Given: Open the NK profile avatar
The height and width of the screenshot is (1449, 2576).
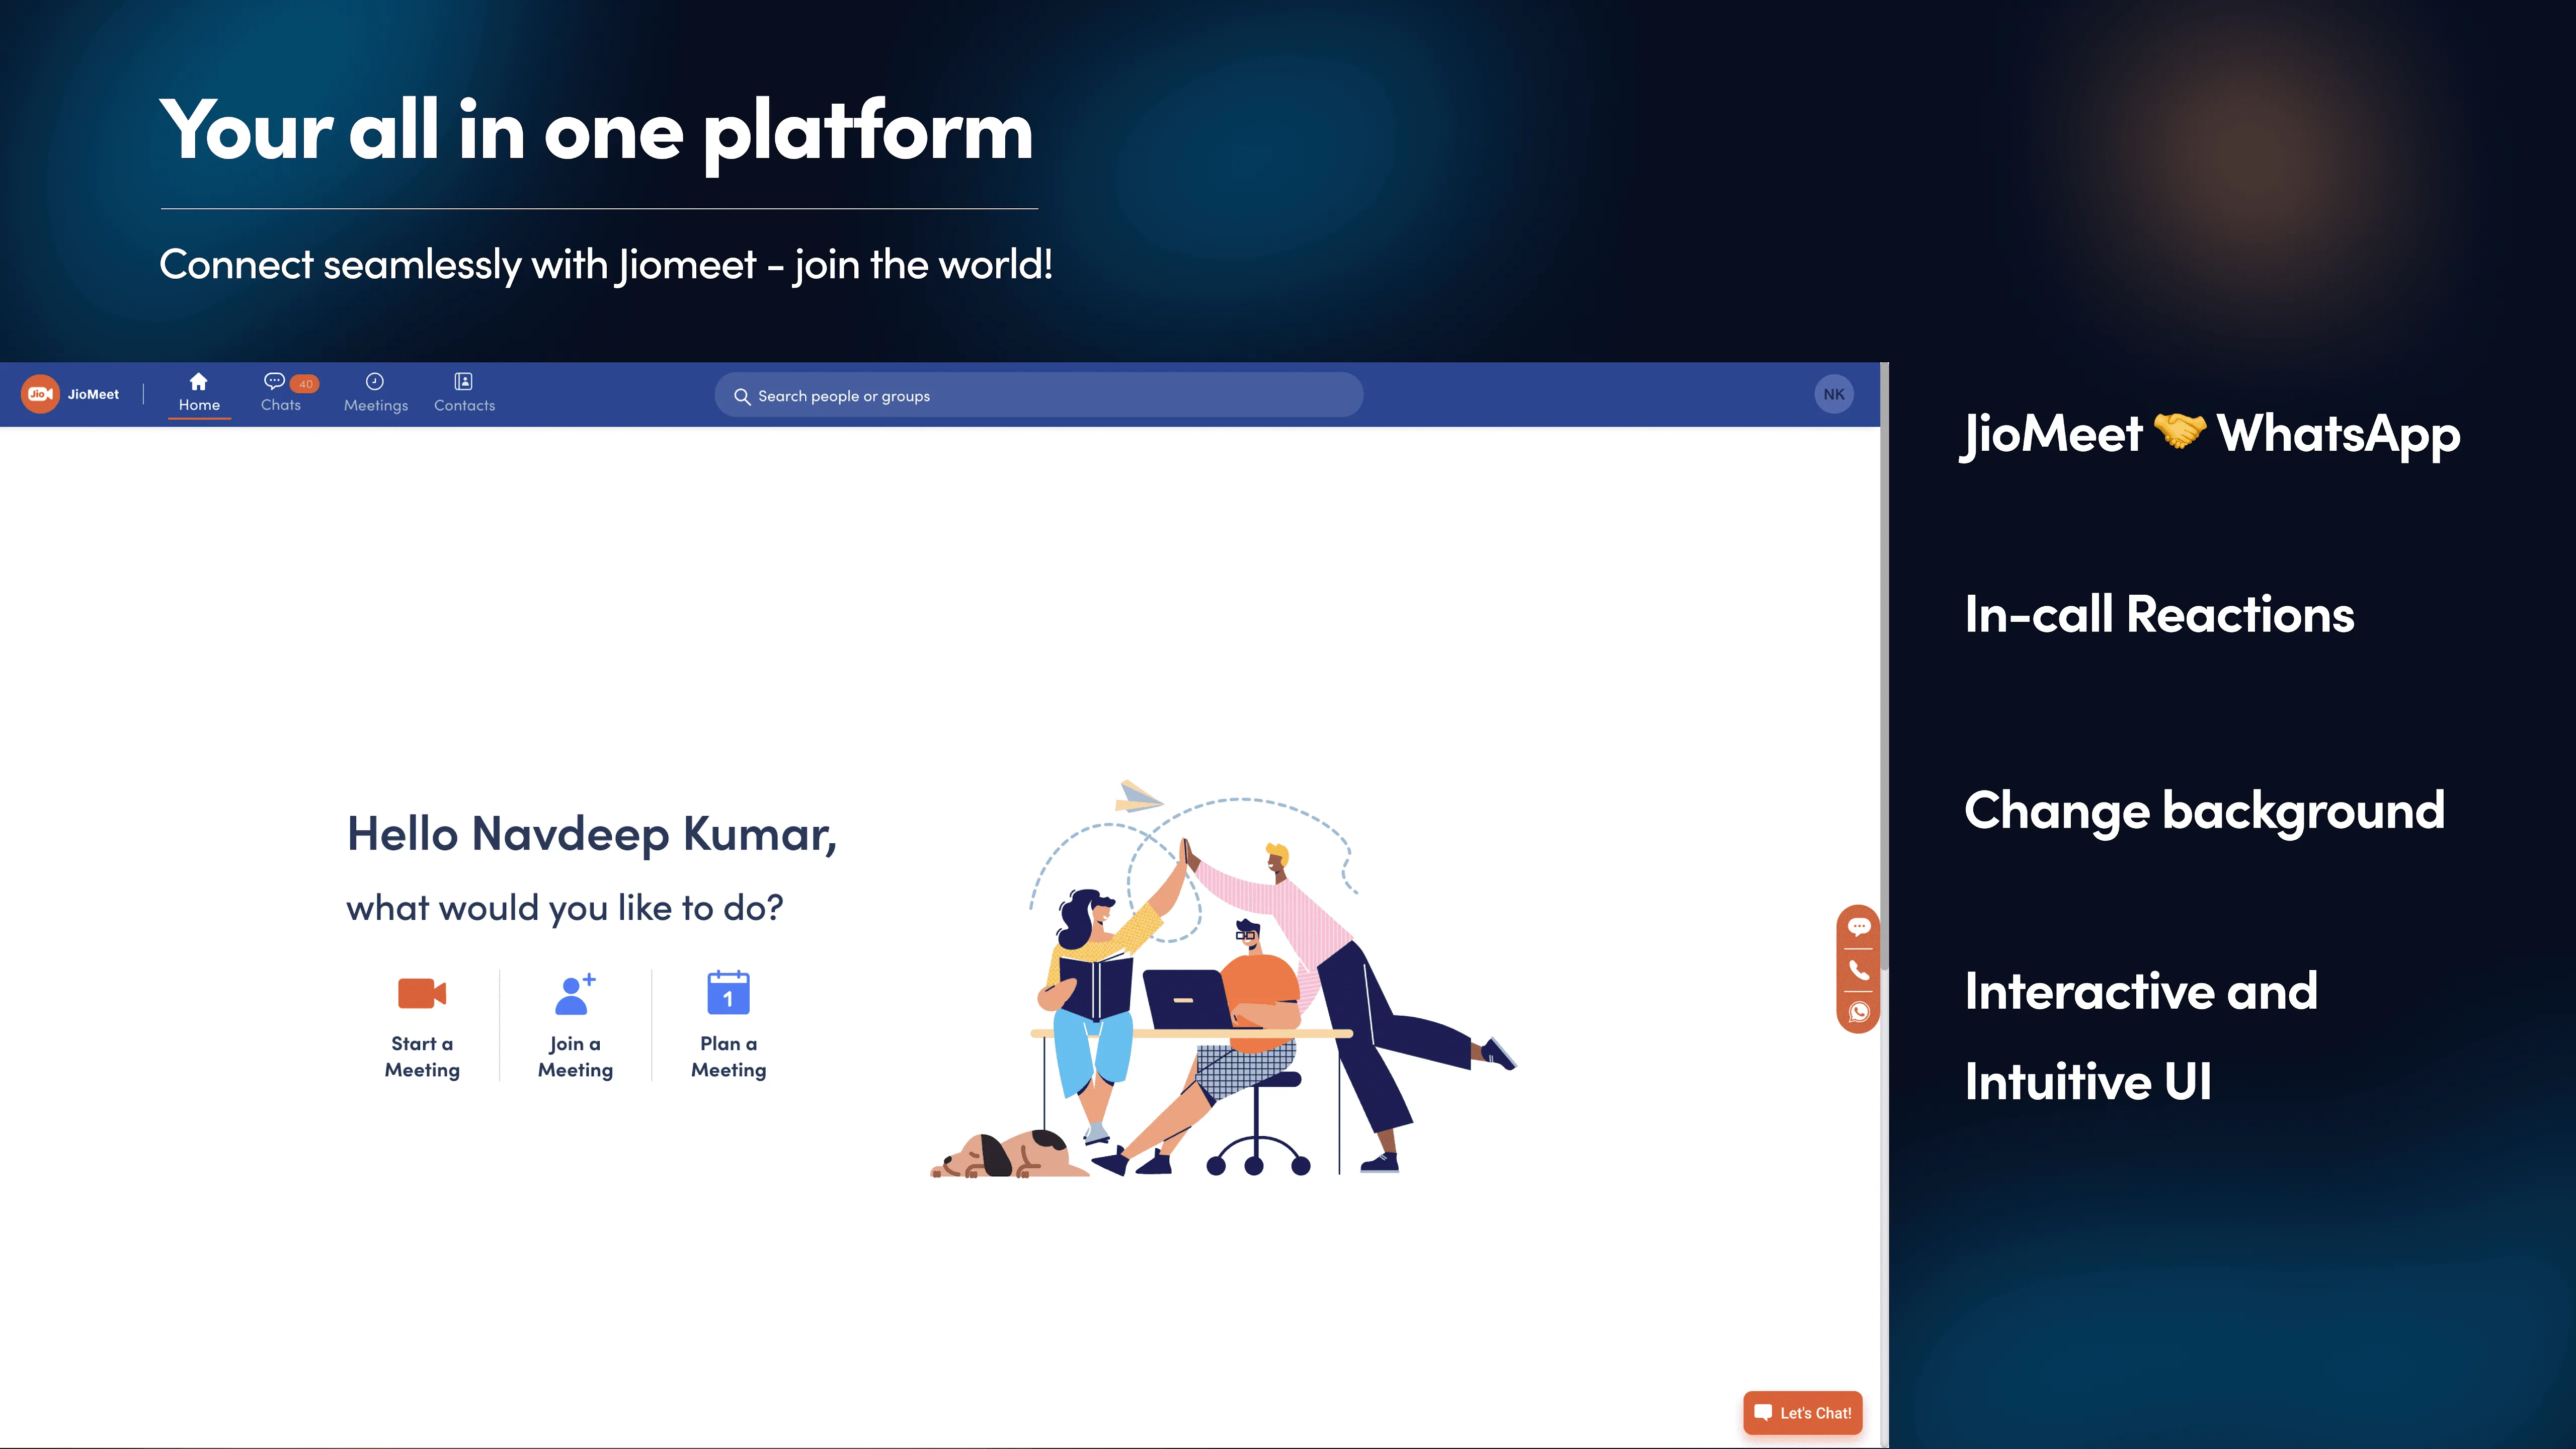Looking at the screenshot, I should tap(1834, 394).
